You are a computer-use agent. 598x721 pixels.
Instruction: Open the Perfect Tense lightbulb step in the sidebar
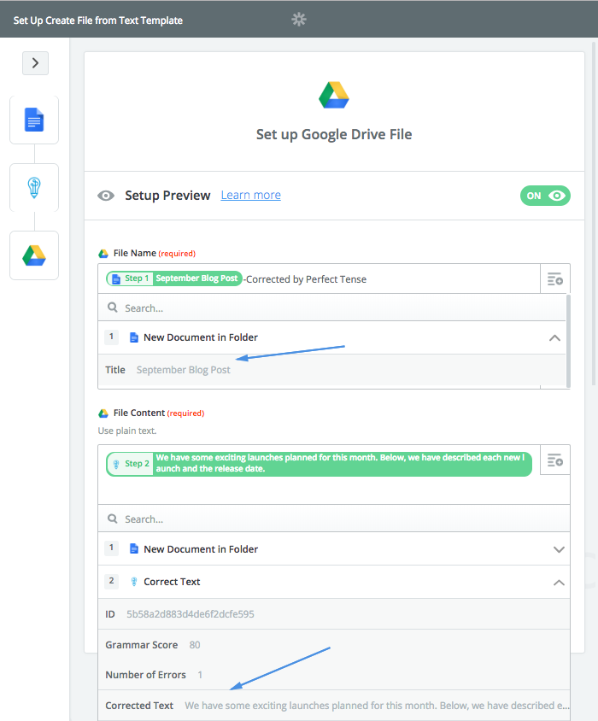pyautogui.click(x=34, y=188)
